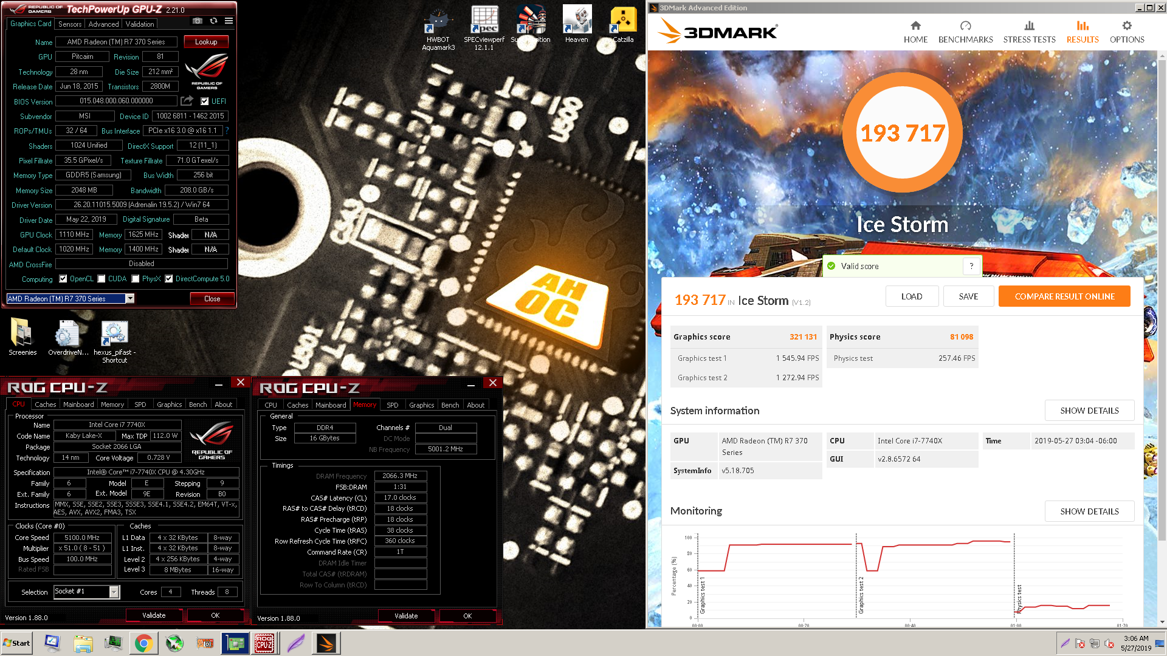
Task: Show details for Monitoring
Action: point(1089,511)
